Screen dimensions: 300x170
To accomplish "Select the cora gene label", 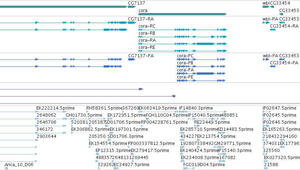I will click(x=143, y=11).
